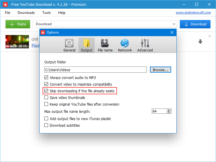Increase max file name length with up arrow
Screen dimensions: 216x162
click(x=169, y=110)
